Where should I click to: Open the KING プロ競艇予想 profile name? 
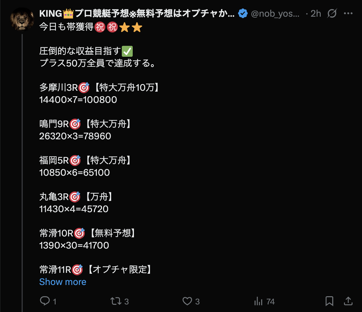point(137,13)
